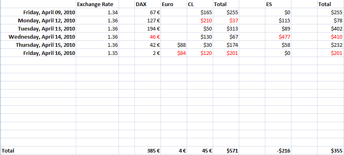The height and width of the screenshot is (155, 344).
Task: Select the Euro sum 4 €
Action: pos(174,151)
